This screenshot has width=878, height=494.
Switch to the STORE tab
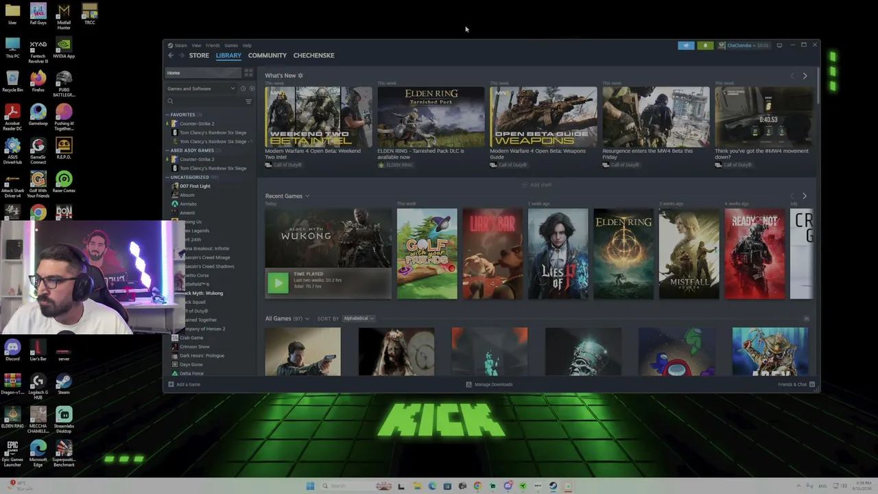pos(199,56)
